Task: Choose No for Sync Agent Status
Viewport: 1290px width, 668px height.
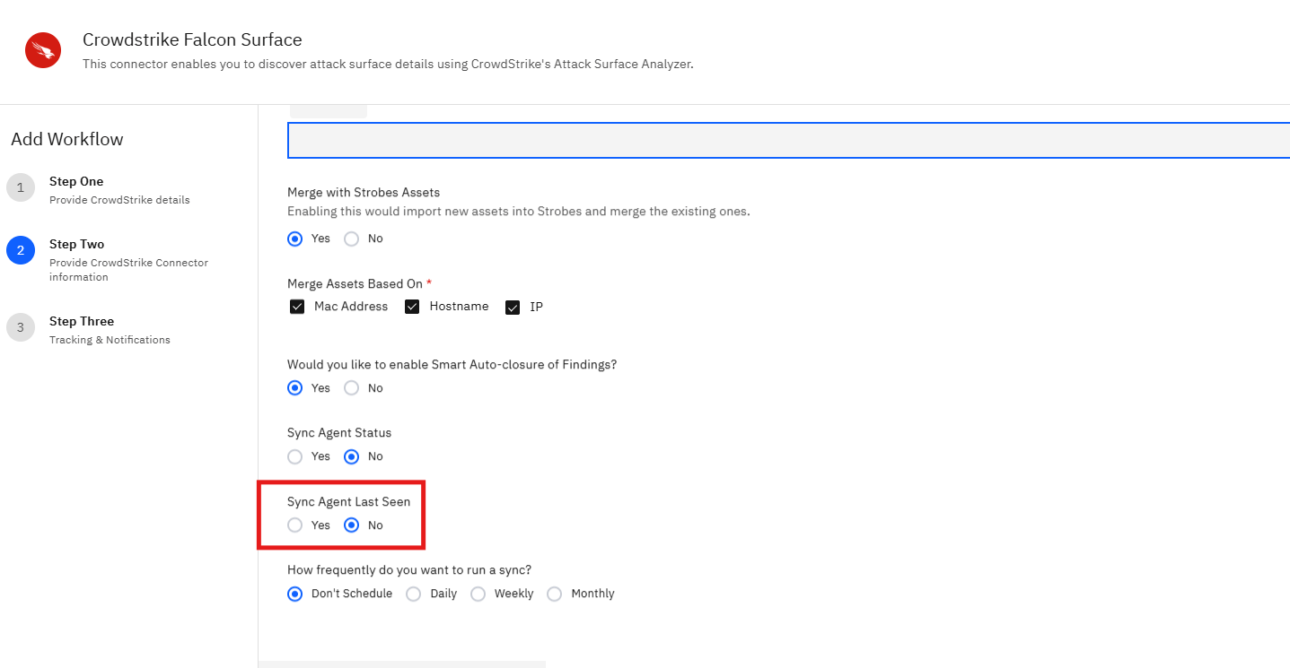Action: pos(352,456)
